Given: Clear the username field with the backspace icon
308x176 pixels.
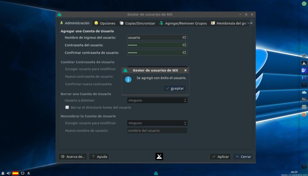Looking at the screenshot, I should (184, 38).
